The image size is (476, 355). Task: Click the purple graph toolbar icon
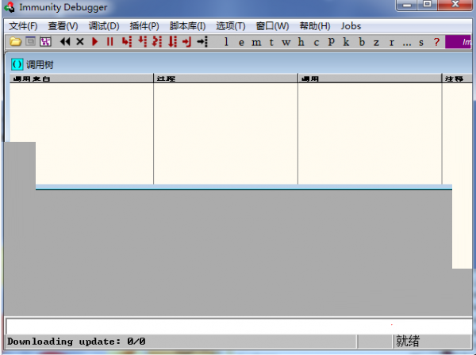pos(45,41)
